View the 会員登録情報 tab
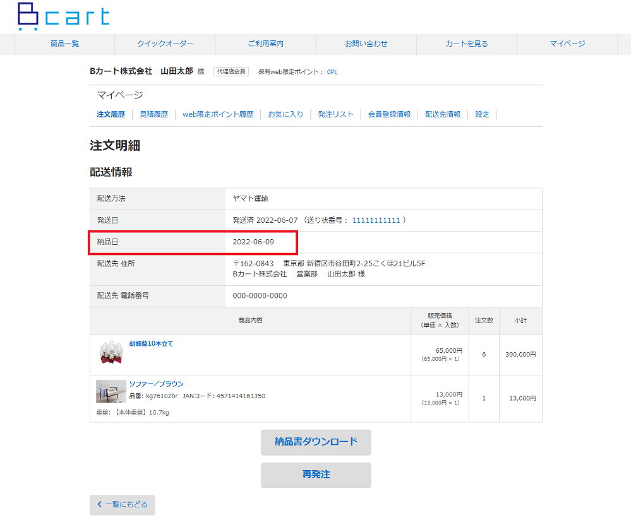This screenshot has width=631, height=520. 389,115
